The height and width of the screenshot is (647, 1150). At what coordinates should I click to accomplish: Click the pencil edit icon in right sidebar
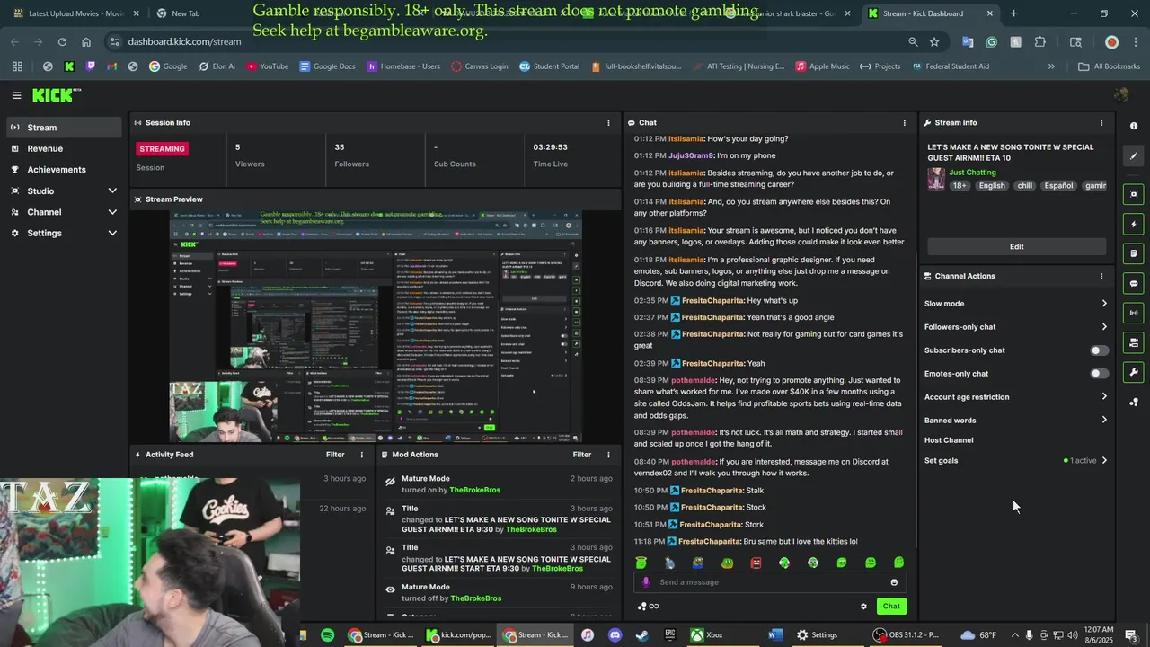[x=1134, y=155]
